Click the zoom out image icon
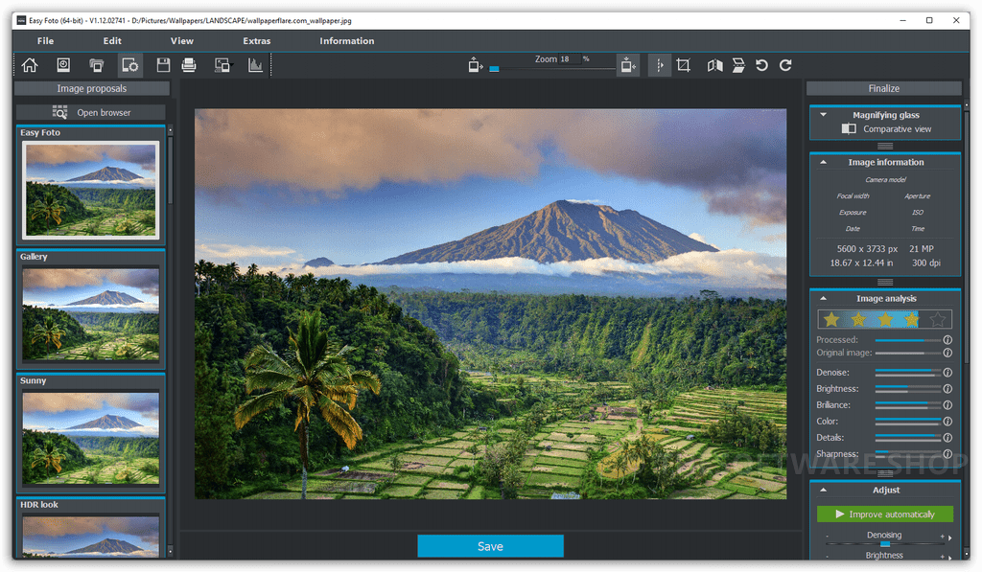Image resolution: width=982 pixels, height=572 pixels. click(x=476, y=65)
